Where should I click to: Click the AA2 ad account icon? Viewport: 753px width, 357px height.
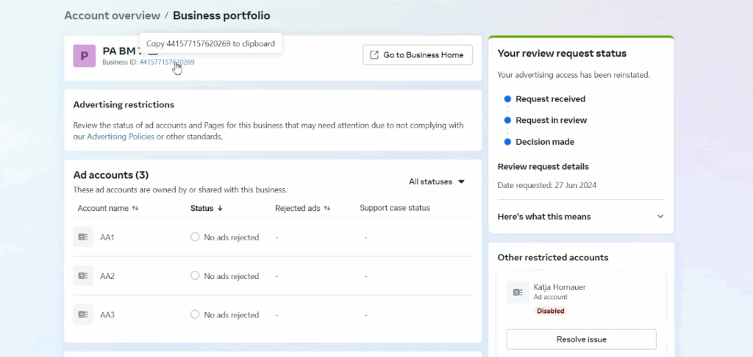tap(83, 276)
